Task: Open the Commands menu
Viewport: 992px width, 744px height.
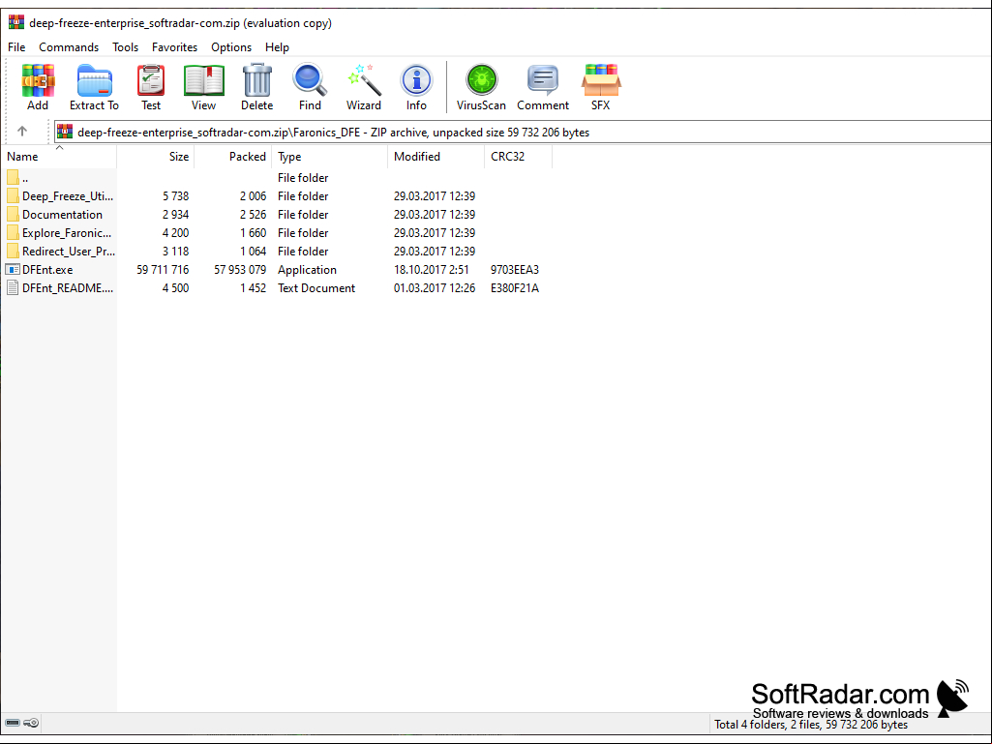Action: tap(69, 47)
